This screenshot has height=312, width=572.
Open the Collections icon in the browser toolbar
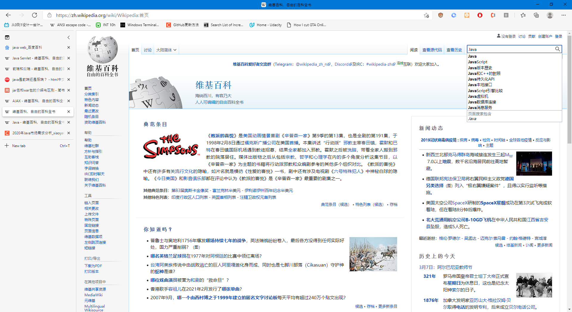pyautogui.click(x=537, y=15)
